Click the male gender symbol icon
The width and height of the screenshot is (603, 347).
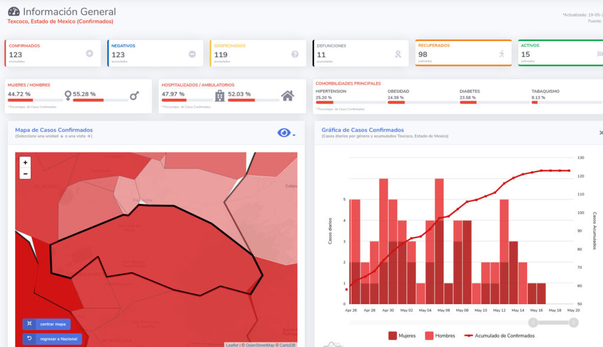134,95
